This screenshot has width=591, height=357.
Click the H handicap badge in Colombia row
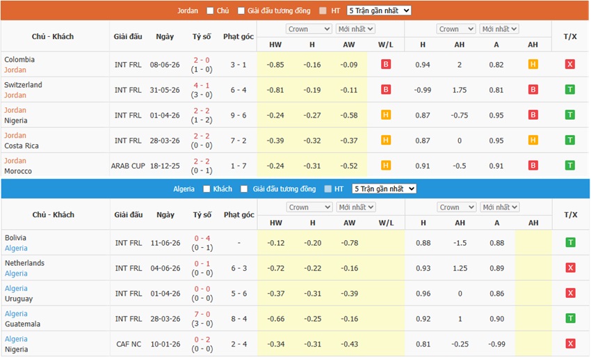(x=533, y=64)
